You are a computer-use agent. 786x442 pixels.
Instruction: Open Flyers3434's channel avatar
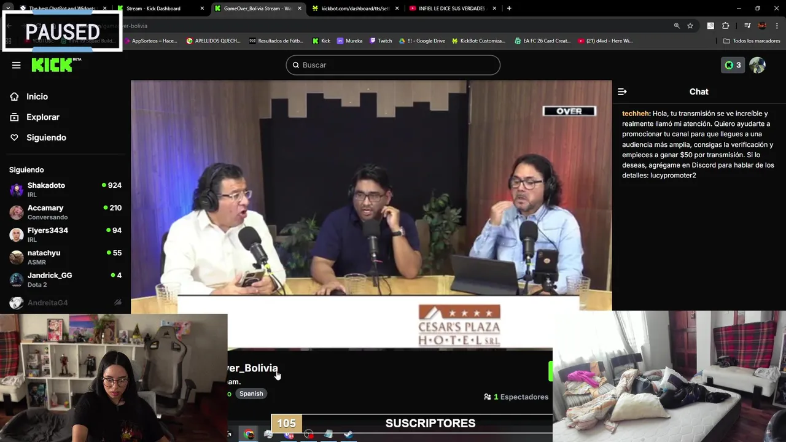click(x=17, y=235)
